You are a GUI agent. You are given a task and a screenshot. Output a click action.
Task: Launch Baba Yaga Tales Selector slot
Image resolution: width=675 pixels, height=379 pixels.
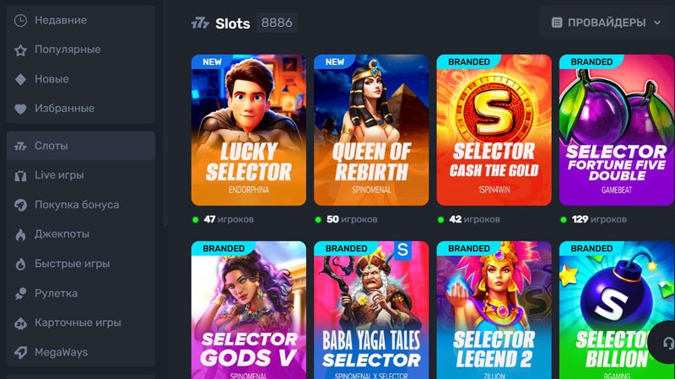(371, 310)
